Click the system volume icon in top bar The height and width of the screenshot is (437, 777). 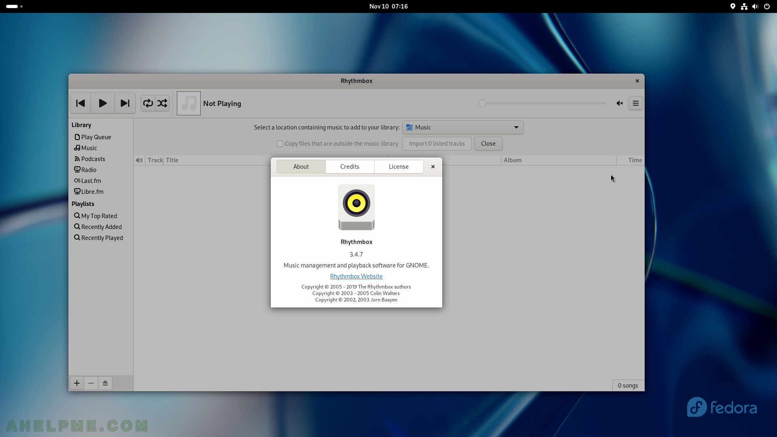click(755, 6)
